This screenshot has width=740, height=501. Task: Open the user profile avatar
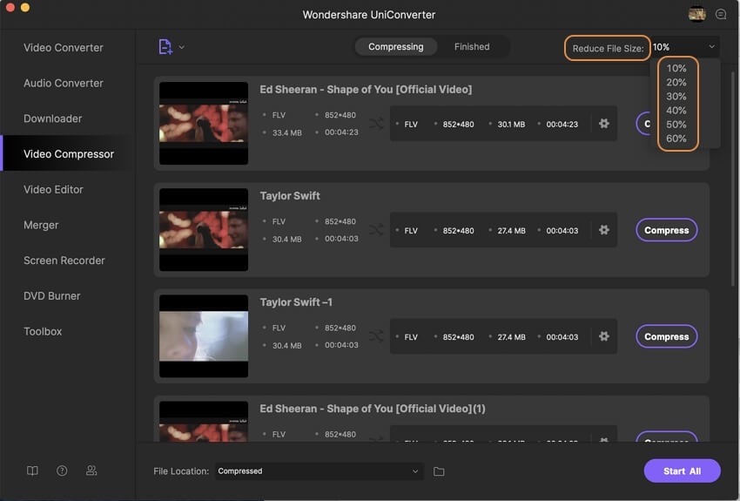point(697,14)
